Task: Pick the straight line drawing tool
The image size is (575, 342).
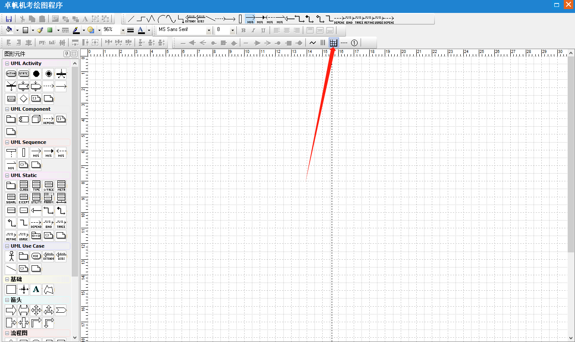Action: tap(131, 19)
